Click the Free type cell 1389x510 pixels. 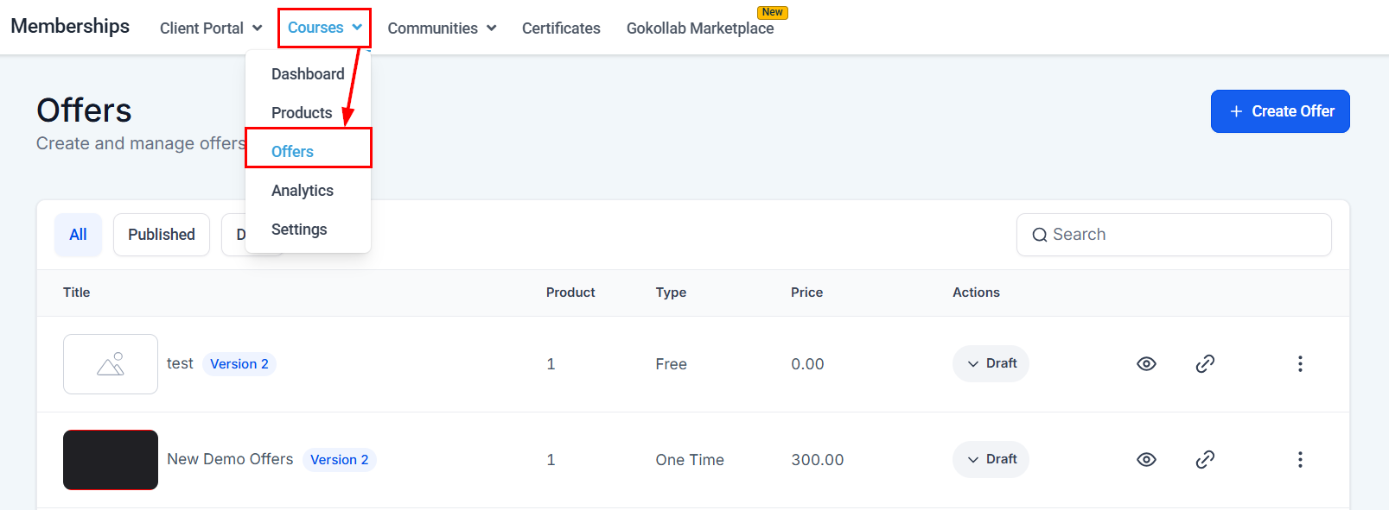point(671,364)
